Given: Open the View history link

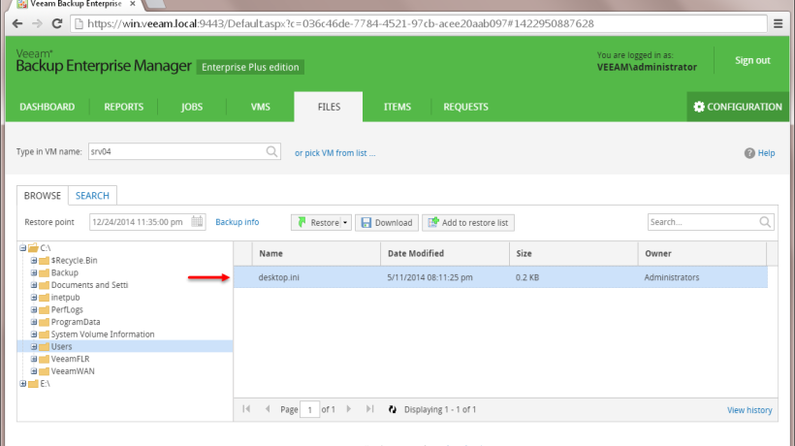Looking at the screenshot, I should click(749, 410).
